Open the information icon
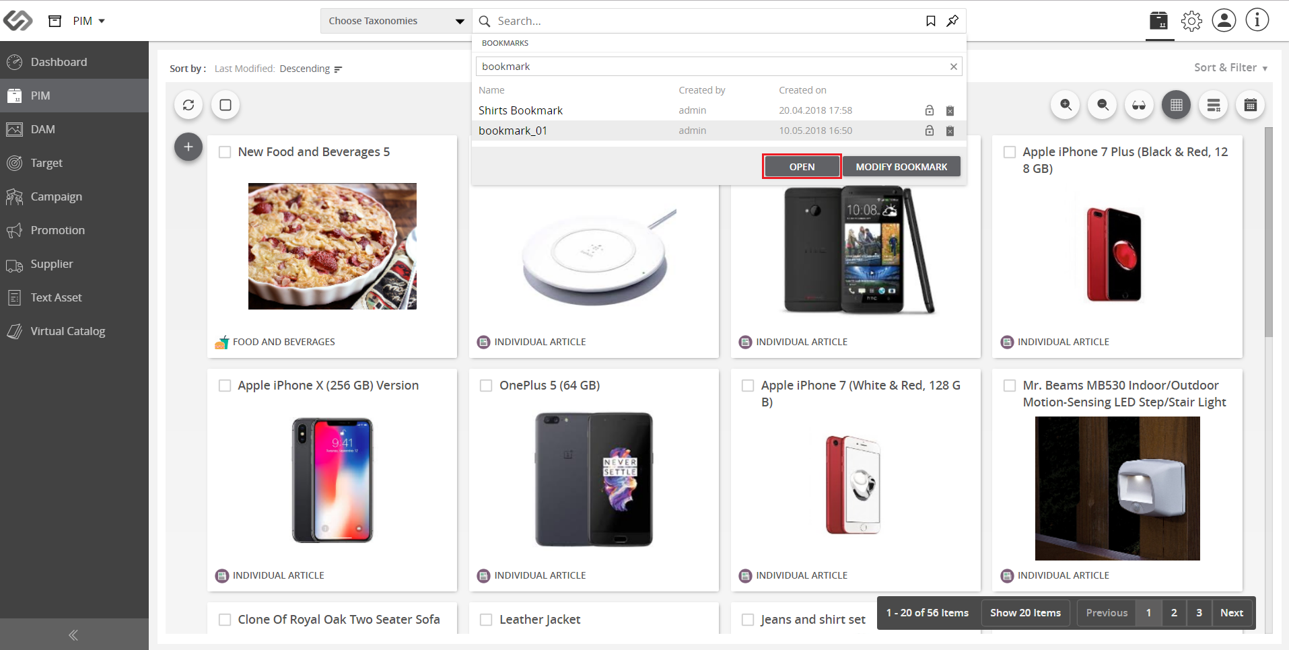Viewport: 1289px width, 650px height. [x=1257, y=20]
